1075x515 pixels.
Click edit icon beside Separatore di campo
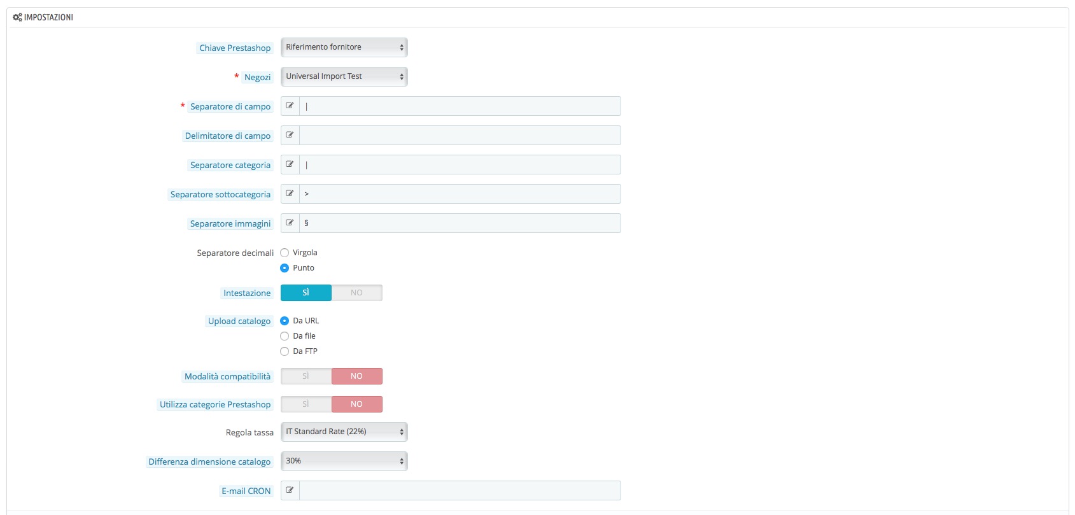coord(290,106)
